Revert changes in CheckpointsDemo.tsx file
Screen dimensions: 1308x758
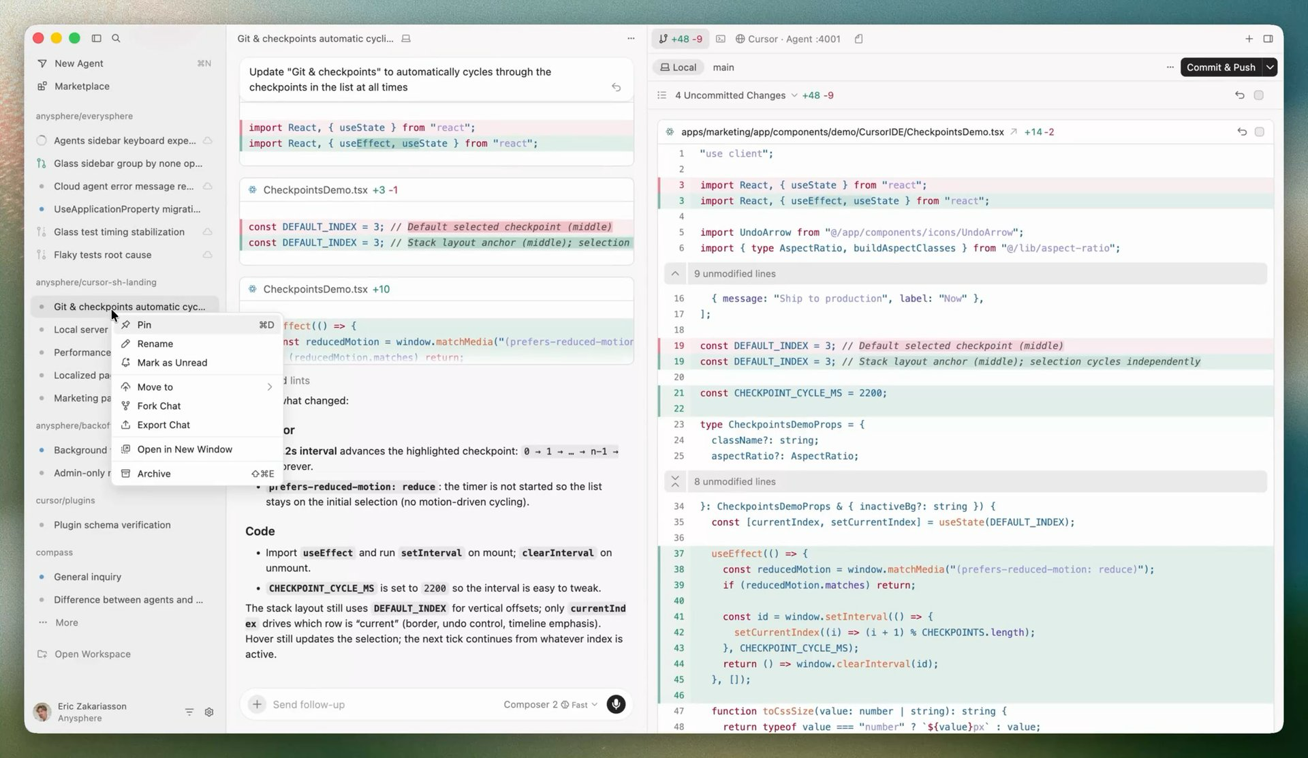coord(1242,132)
